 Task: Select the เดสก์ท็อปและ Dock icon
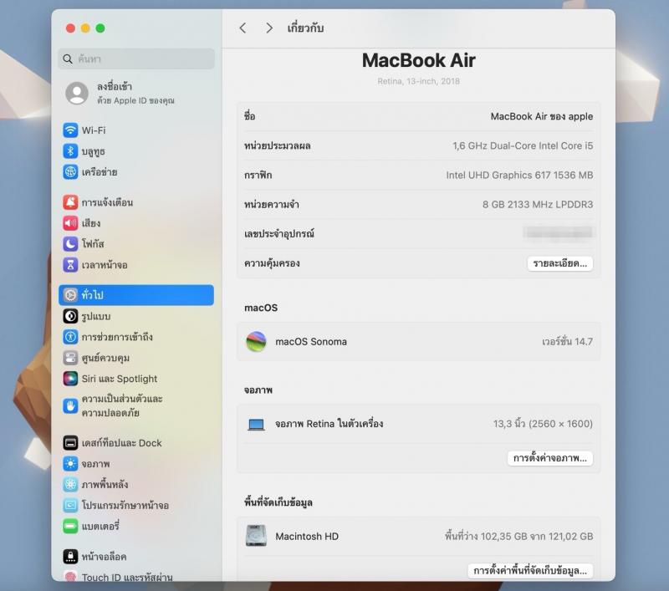click(70, 442)
